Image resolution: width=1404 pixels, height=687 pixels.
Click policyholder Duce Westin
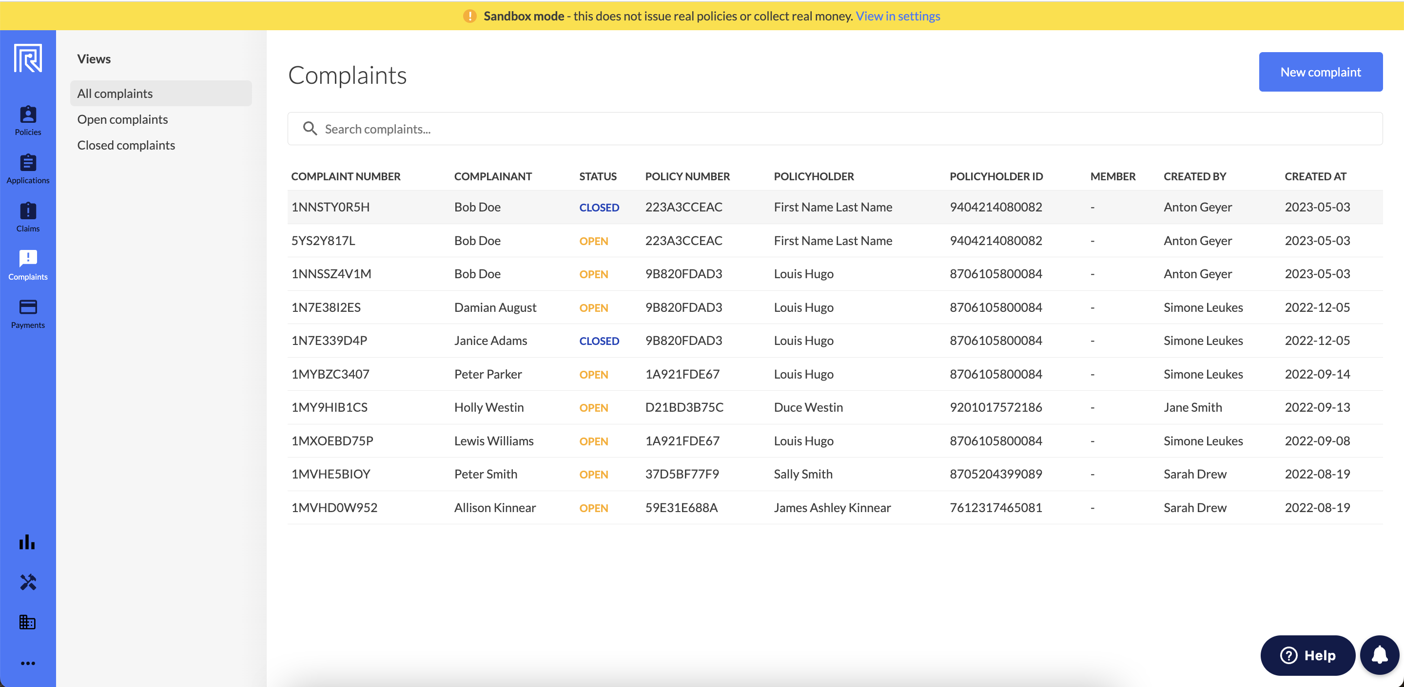click(808, 407)
